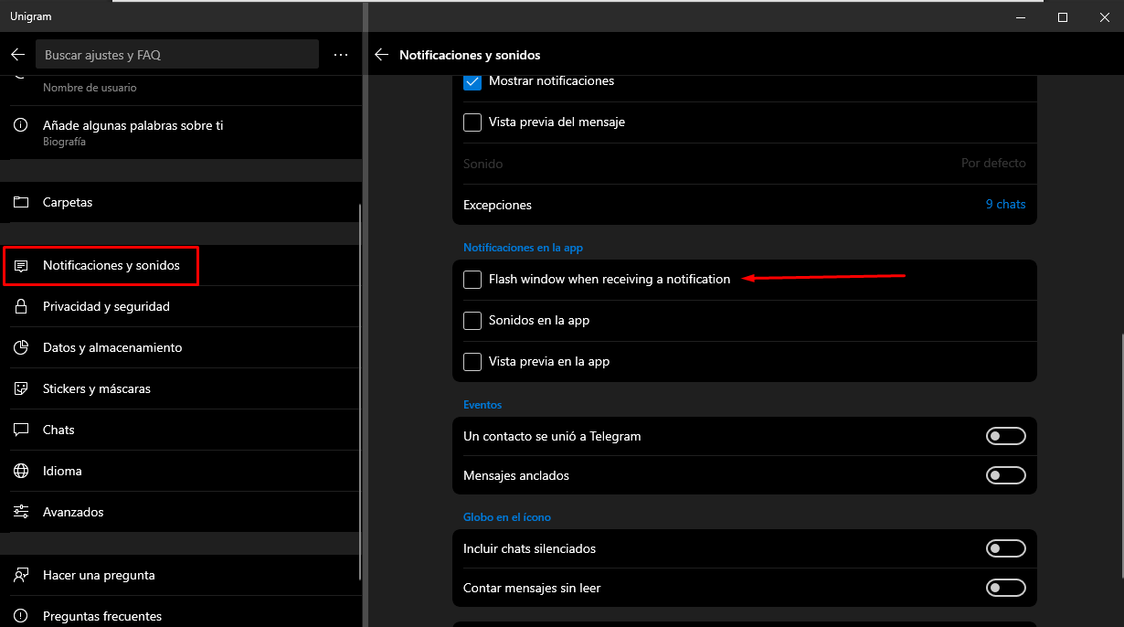The height and width of the screenshot is (627, 1124).
Task: Click the Stickers y máscaras sticker icon
Action: point(21,389)
